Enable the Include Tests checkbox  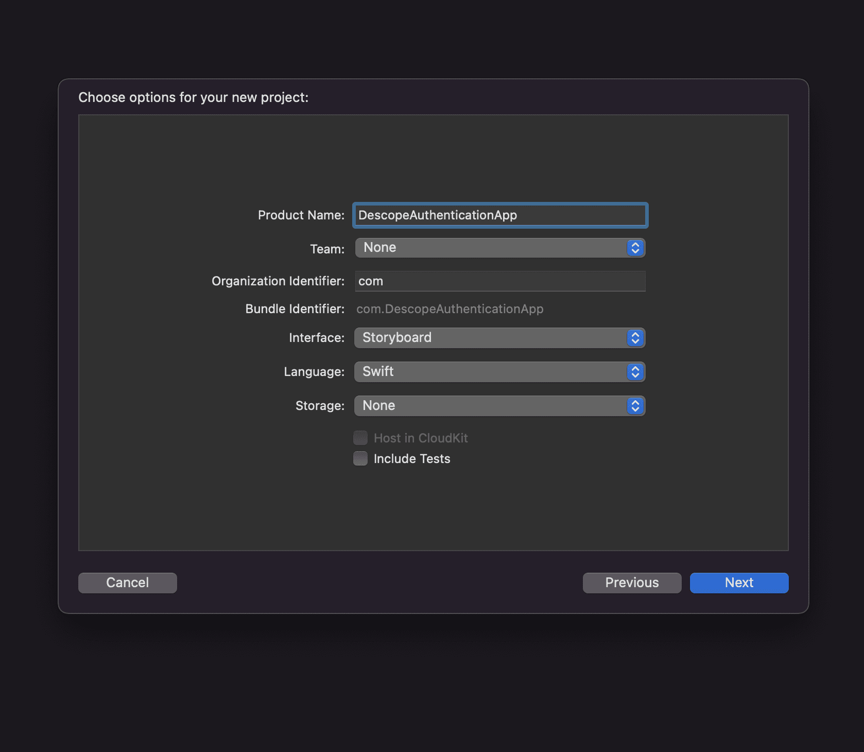pos(360,458)
